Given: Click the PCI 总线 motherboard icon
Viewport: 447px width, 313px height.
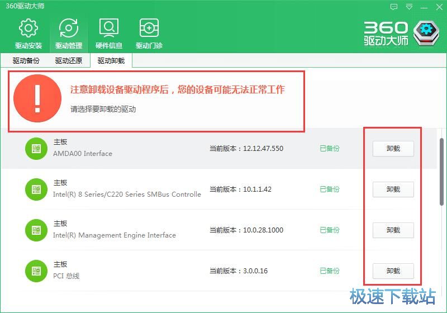Looking at the screenshot, I should coord(36,271).
